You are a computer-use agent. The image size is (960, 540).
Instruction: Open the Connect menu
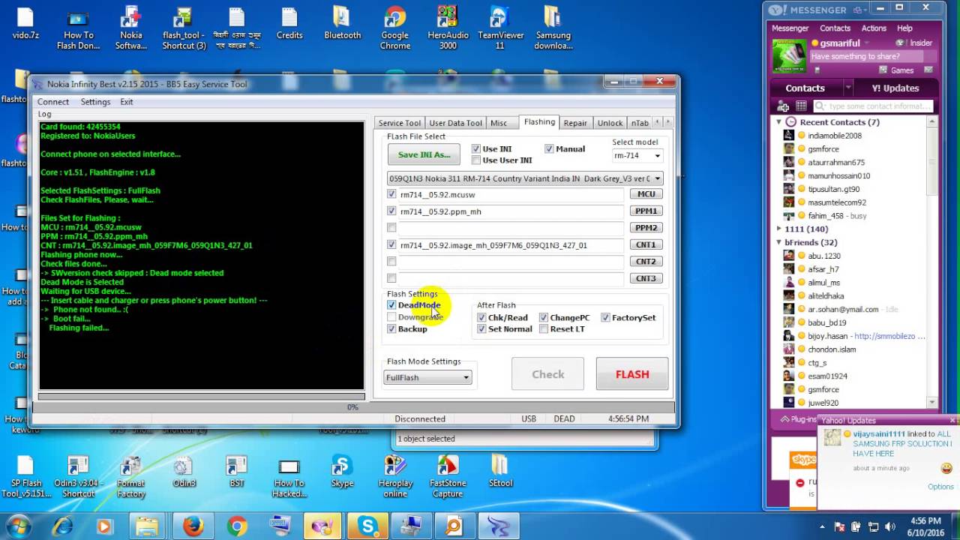coord(53,102)
